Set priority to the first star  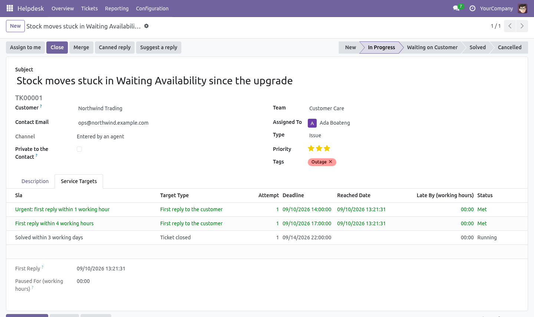311,148
